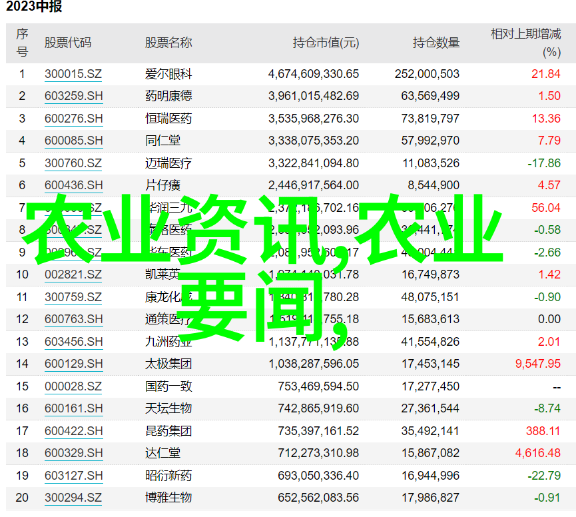Open stock code link 002821.SZ
Screen dimensions: 576x517
73,274
